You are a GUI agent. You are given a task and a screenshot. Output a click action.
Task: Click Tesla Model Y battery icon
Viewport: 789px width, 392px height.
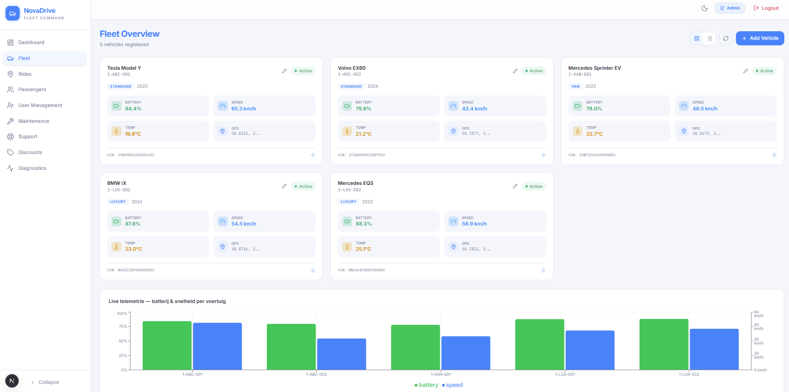pos(117,106)
